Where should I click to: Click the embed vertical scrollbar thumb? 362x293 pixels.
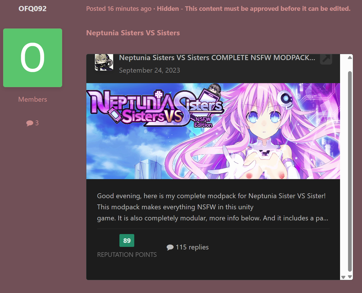(350, 172)
